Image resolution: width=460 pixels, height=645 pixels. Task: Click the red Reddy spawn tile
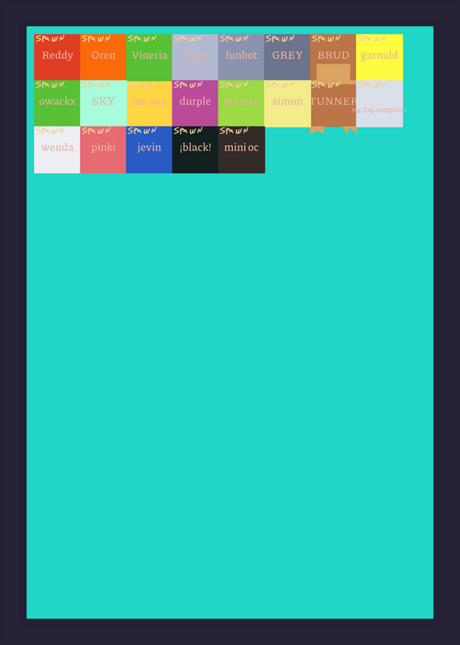point(57,57)
